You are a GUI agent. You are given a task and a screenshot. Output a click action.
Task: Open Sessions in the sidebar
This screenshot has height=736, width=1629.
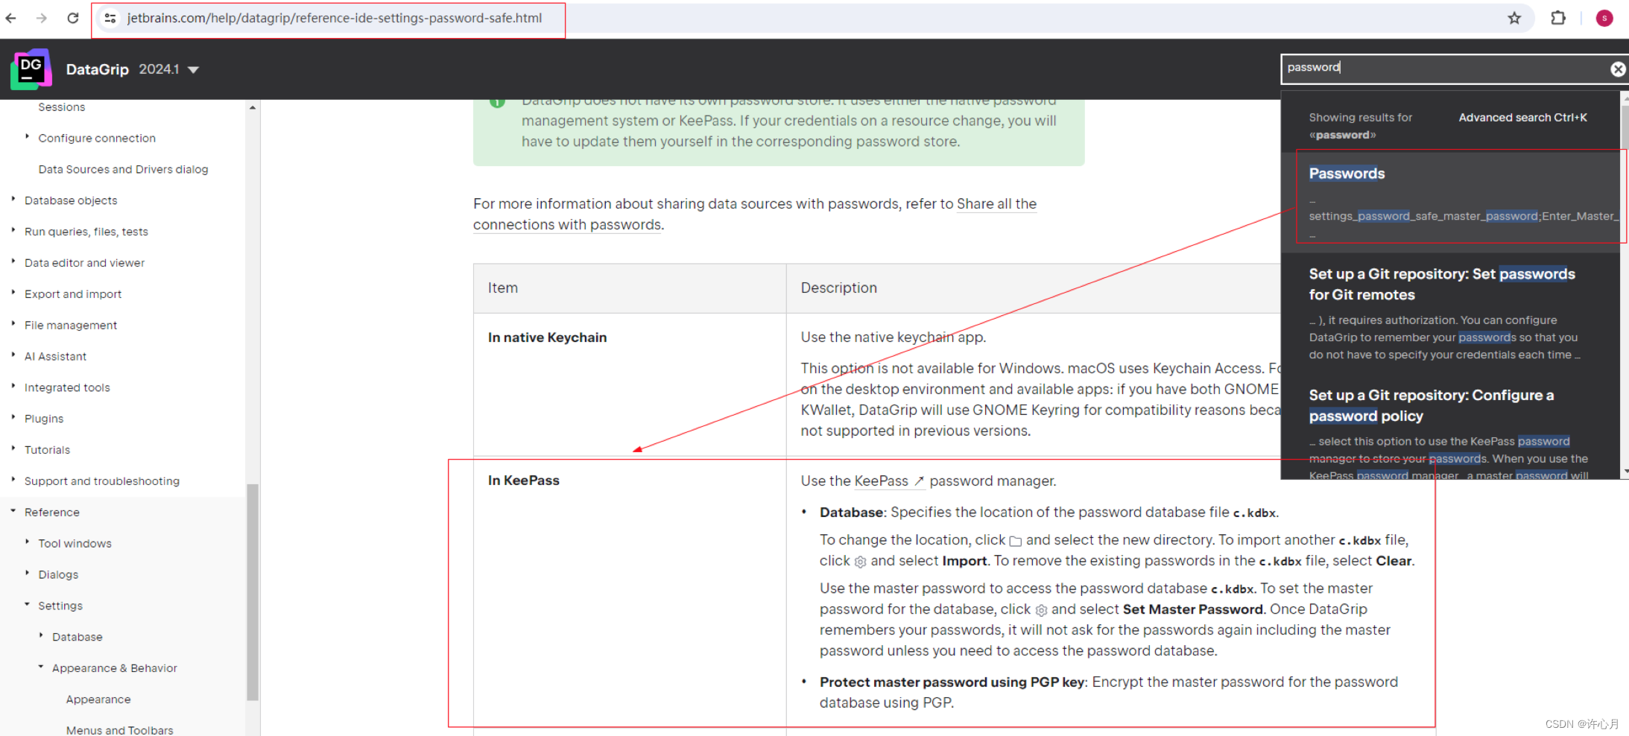62,107
